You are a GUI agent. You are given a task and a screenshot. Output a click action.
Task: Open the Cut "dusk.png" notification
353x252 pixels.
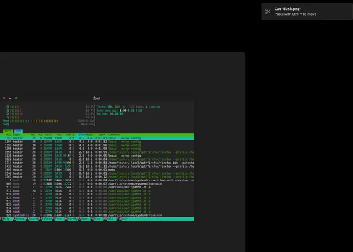point(307,11)
